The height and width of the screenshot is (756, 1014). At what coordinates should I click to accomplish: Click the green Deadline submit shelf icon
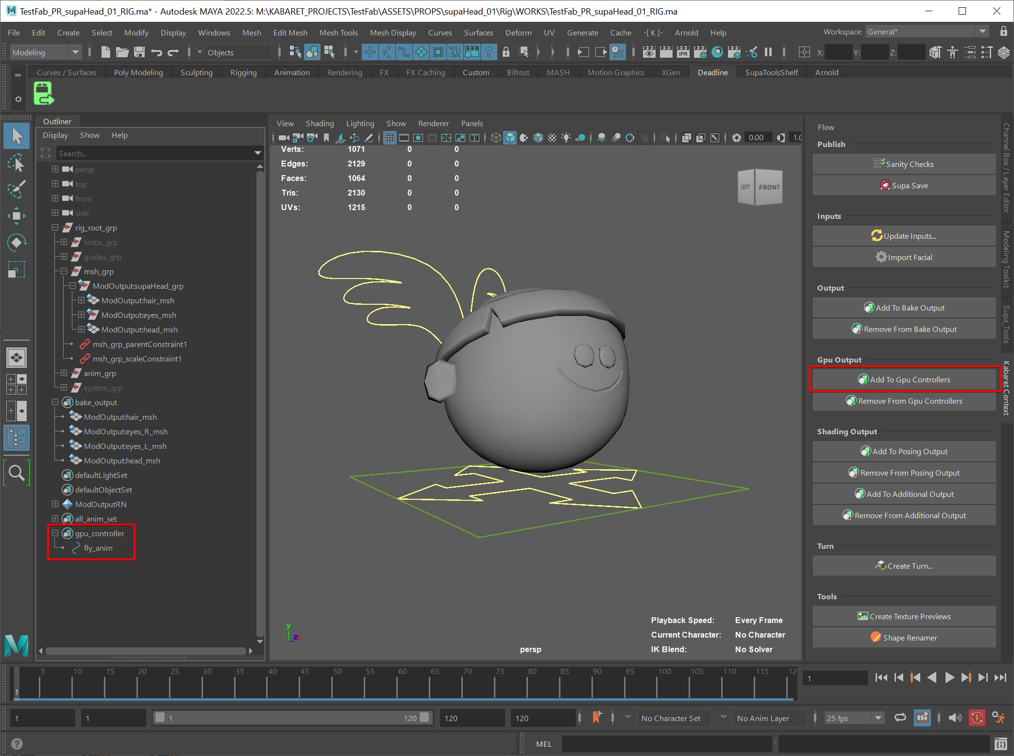pos(44,93)
